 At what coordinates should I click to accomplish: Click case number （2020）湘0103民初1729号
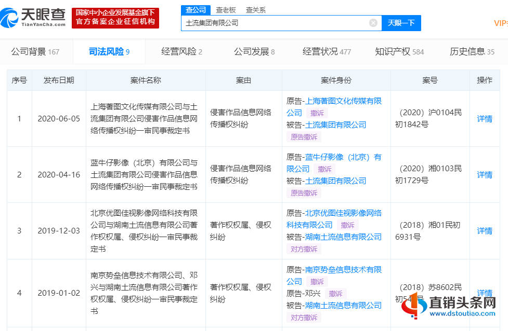pyautogui.click(x=428, y=174)
